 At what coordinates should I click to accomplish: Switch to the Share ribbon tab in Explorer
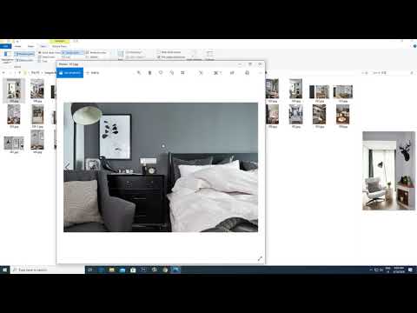[x=30, y=46]
